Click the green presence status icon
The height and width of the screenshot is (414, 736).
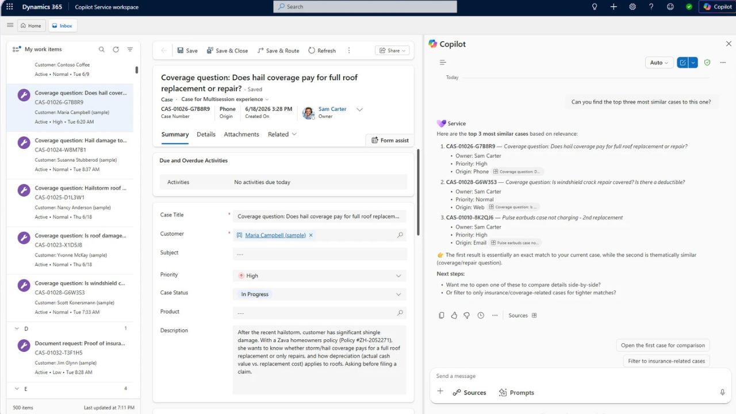point(689,7)
